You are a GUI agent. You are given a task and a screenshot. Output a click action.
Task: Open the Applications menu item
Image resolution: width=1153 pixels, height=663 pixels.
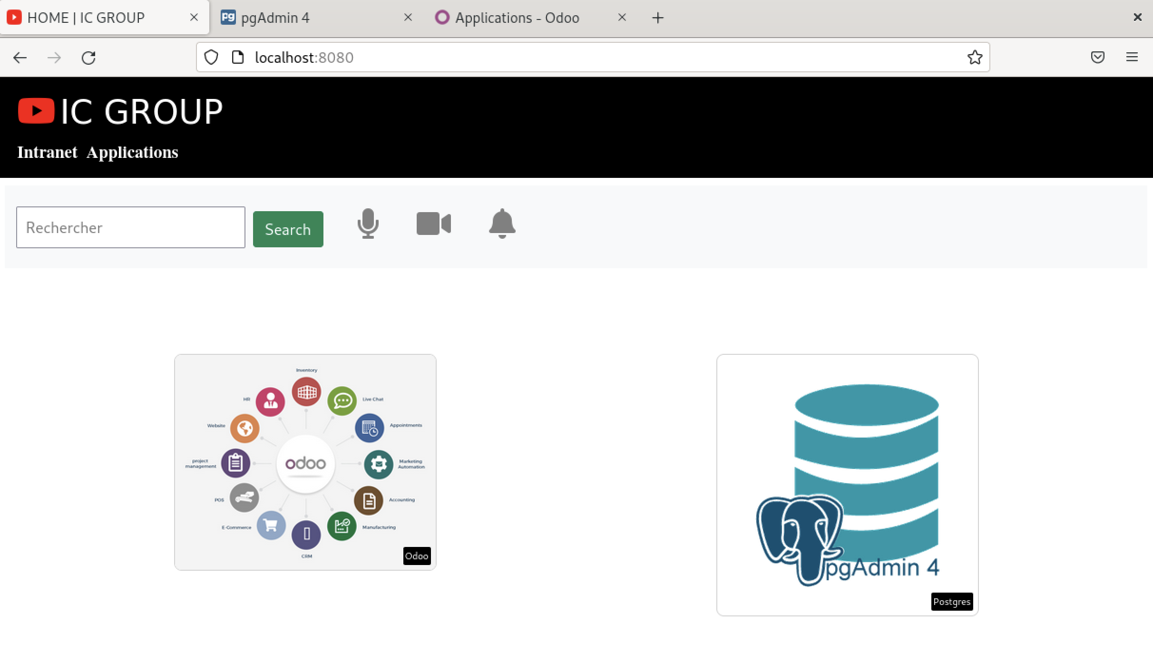132,152
